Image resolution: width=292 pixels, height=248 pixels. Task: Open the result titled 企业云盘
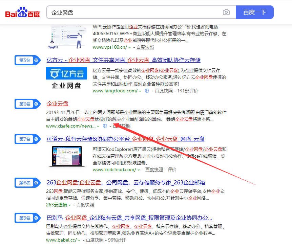[57, 104]
